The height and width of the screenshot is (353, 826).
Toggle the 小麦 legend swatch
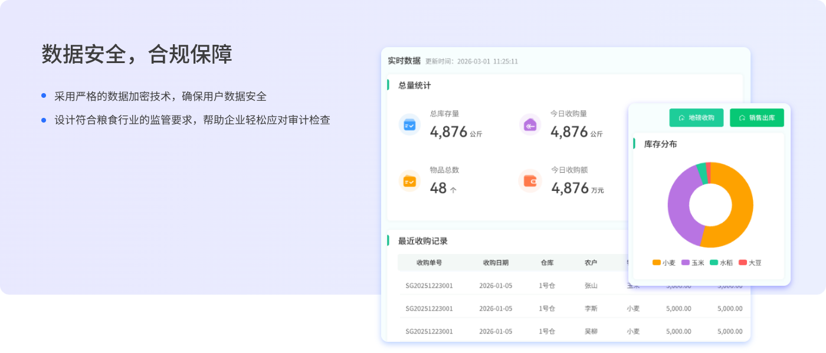click(x=656, y=262)
